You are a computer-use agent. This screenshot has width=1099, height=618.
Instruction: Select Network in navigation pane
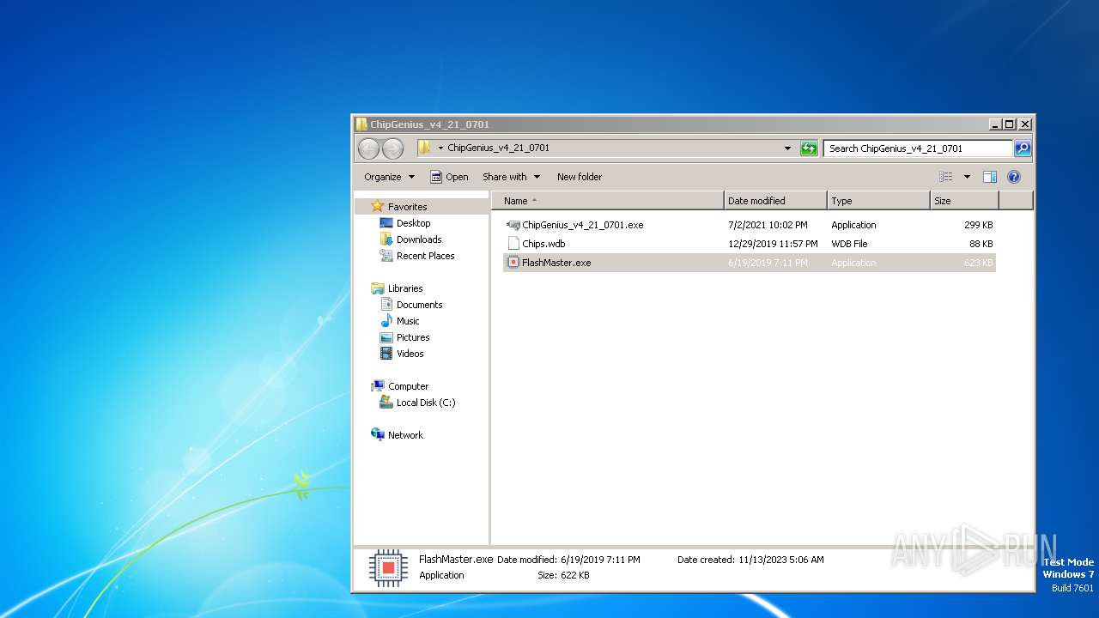(x=405, y=435)
